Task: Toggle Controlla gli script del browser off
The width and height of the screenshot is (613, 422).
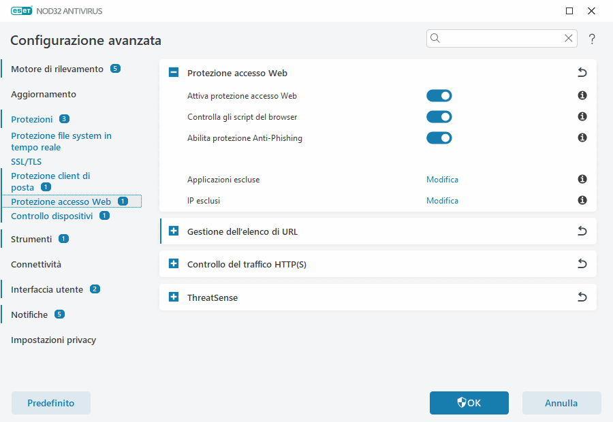Action: pyautogui.click(x=439, y=116)
